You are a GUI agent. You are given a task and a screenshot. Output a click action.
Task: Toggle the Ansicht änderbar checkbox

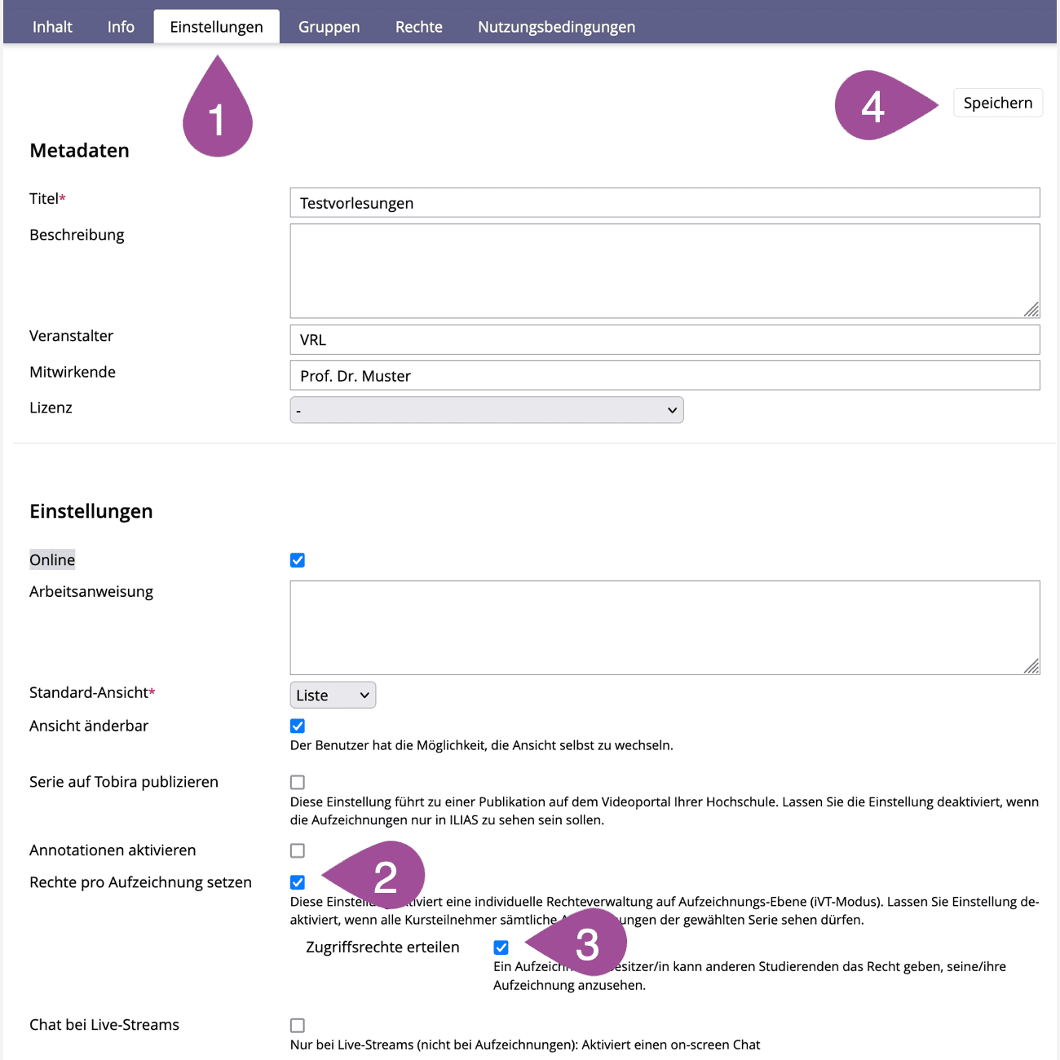[x=298, y=726]
